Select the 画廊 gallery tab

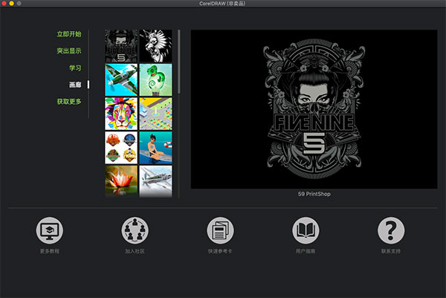coord(75,85)
